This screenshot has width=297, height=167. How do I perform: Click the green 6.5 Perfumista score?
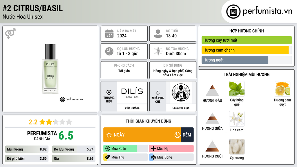(x=66, y=136)
